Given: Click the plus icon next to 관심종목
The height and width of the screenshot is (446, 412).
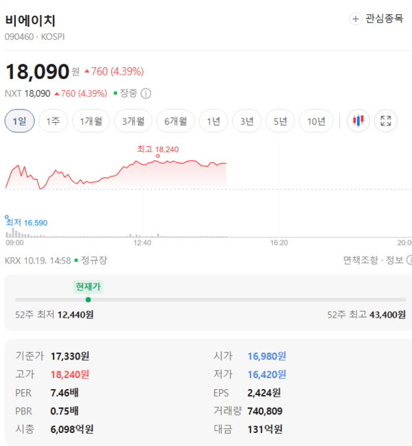Looking at the screenshot, I should coord(355,19).
